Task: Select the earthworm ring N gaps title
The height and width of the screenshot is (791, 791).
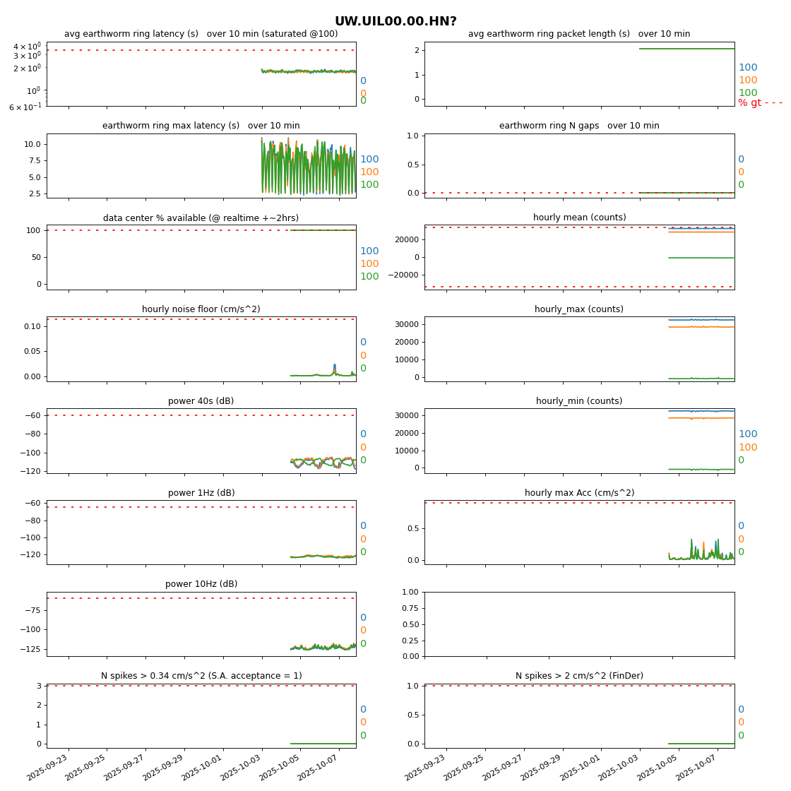Action: point(579,126)
